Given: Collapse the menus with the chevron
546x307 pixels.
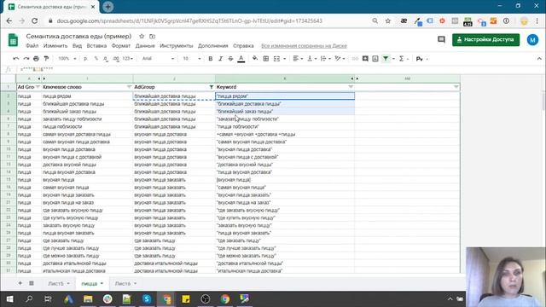Looking at the screenshot, I should click(x=539, y=59).
